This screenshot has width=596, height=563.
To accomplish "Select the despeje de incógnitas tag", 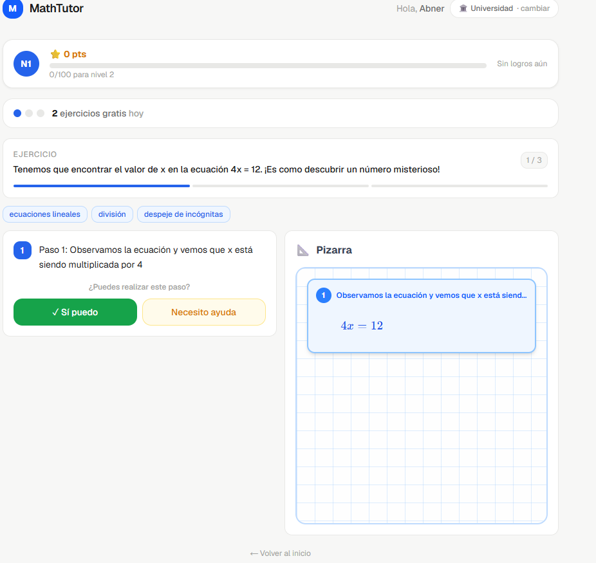I will (183, 214).
